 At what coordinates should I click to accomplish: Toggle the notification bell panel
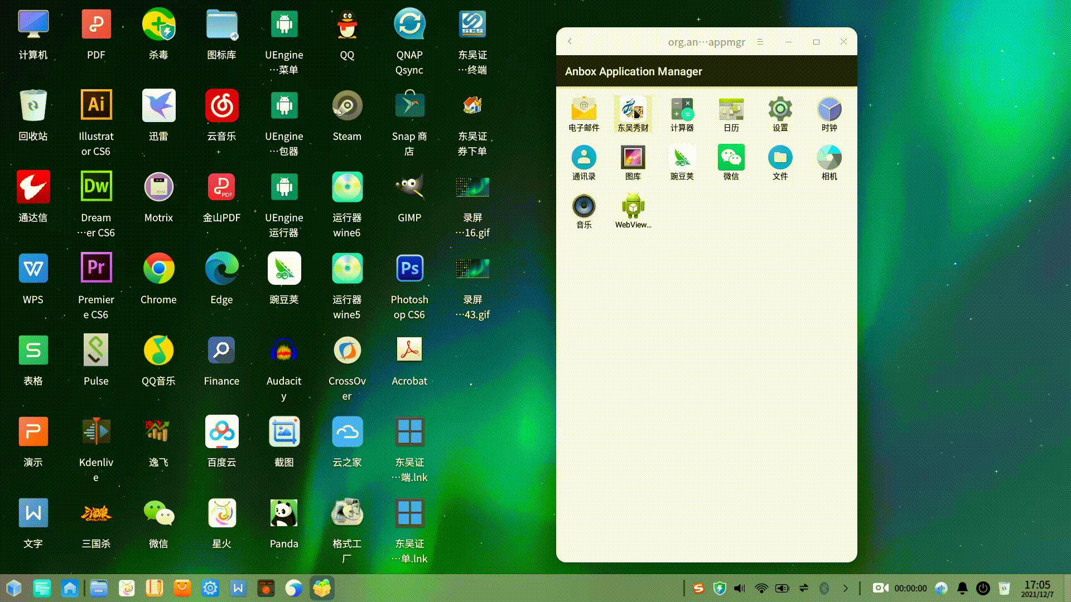(x=962, y=588)
